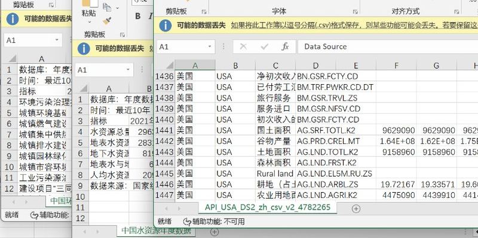478x238 pixels.
Task: Click cell AG.PRD.CREL.MT
Action: pos(328,141)
